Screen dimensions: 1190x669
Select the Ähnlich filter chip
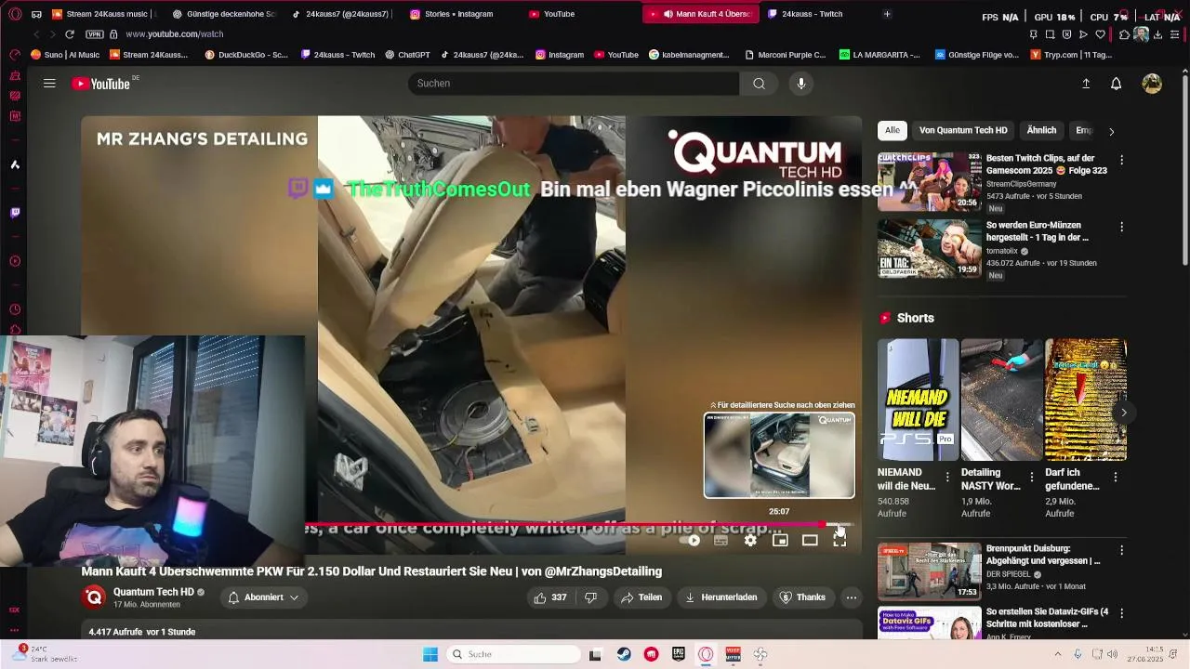(1041, 131)
